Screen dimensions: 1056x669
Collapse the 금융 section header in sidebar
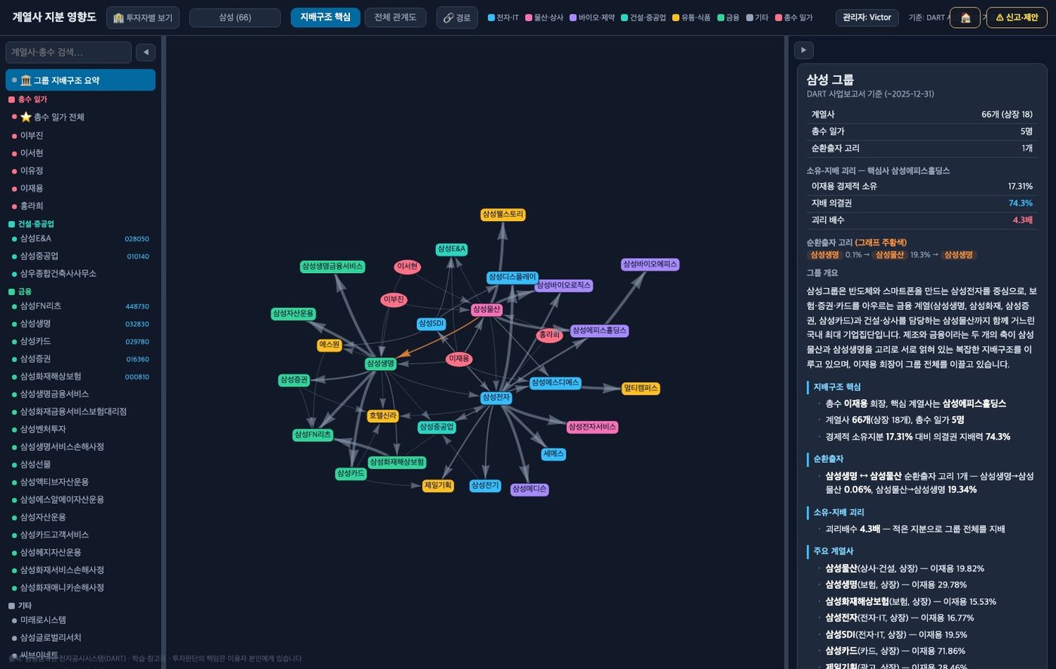[x=81, y=291]
